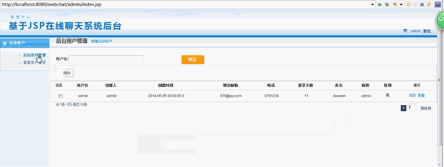Open 普通用户管理 in the sidebar

point(34,63)
